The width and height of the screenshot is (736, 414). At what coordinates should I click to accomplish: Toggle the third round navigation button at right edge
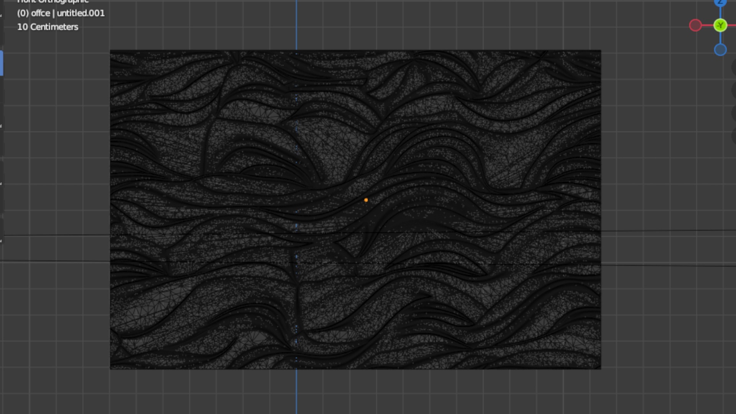tap(734, 113)
